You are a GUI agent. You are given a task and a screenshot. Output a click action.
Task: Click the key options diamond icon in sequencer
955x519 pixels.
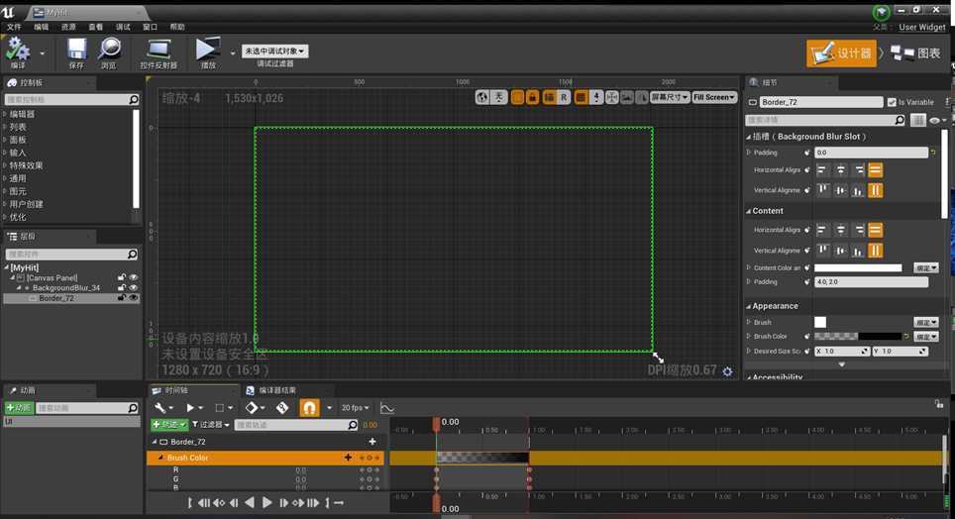(254, 407)
